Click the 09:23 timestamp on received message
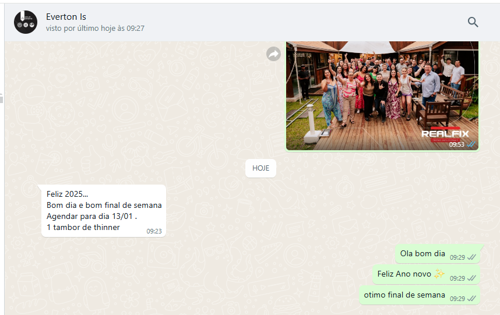This screenshot has height=315, width=500. [x=154, y=231]
